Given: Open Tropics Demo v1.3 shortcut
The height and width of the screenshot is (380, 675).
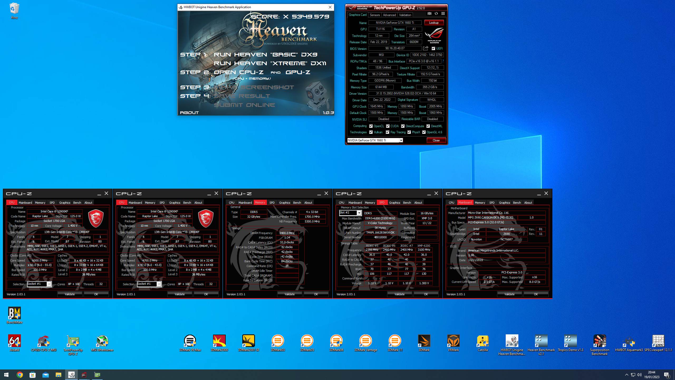Looking at the screenshot, I should click(x=570, y=343).
